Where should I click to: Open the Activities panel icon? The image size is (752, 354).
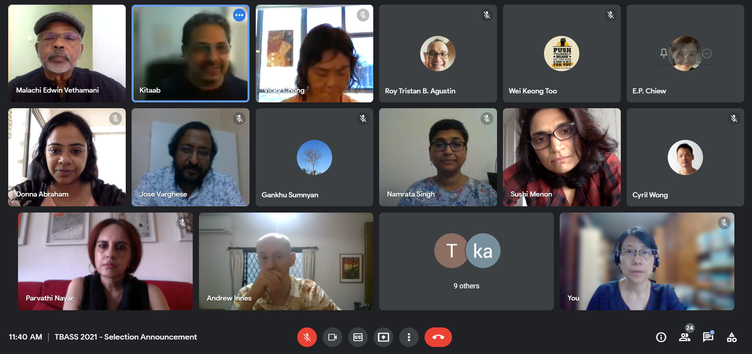point(732,337)
